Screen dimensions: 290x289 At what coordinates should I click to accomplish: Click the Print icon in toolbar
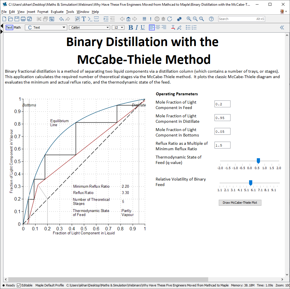point(23,19)
